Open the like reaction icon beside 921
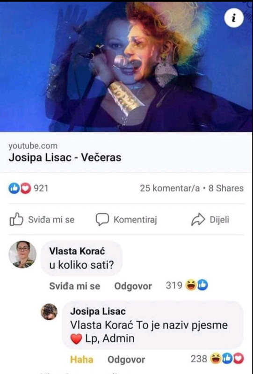 14,188
